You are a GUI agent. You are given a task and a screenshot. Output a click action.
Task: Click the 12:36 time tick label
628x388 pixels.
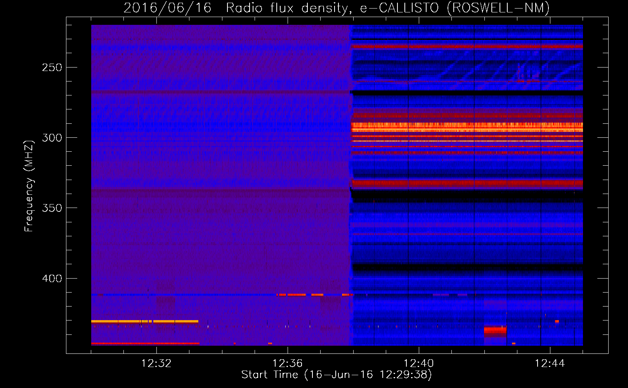[x=288, y=364]
